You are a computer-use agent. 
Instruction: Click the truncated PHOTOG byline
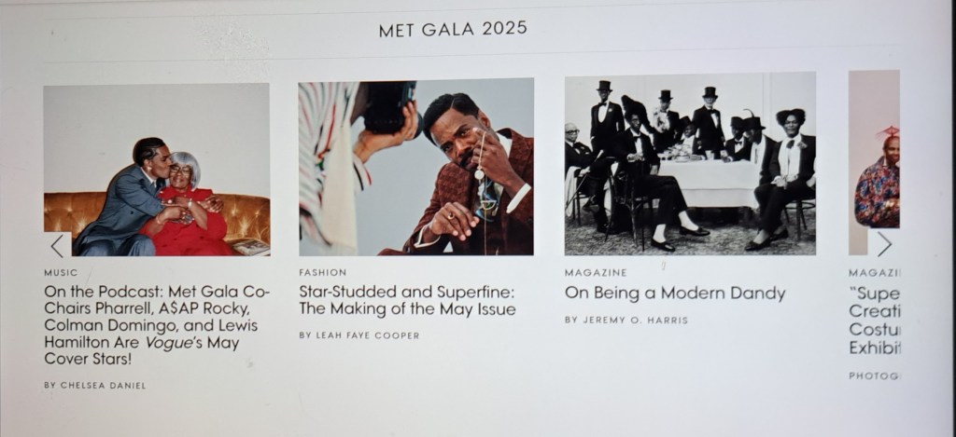[x=875, y=376]
